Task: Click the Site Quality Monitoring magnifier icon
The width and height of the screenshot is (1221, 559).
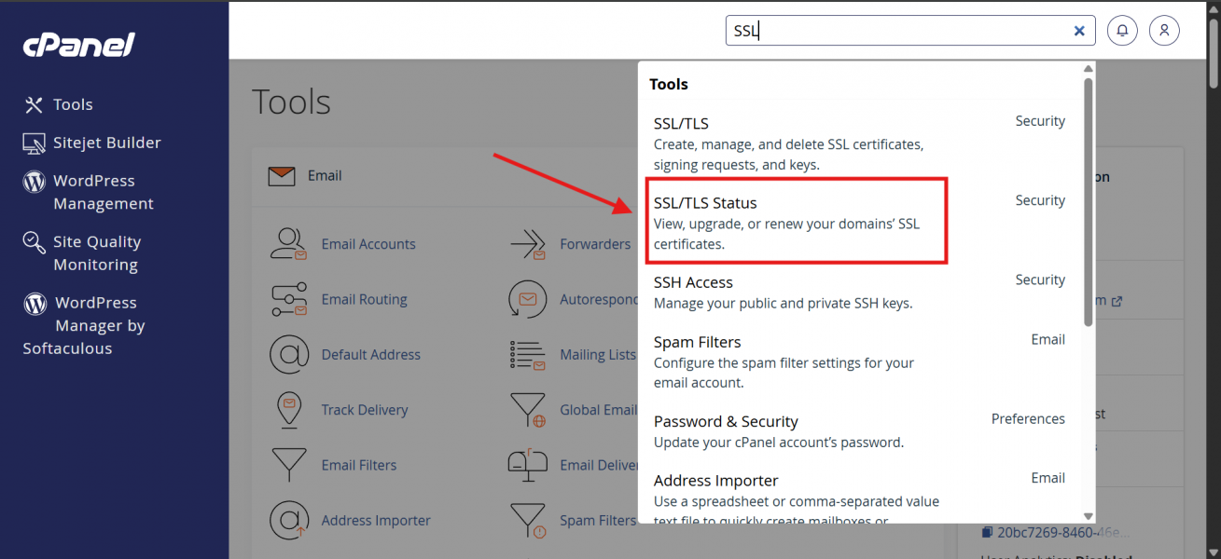Action: click(34, 242)
